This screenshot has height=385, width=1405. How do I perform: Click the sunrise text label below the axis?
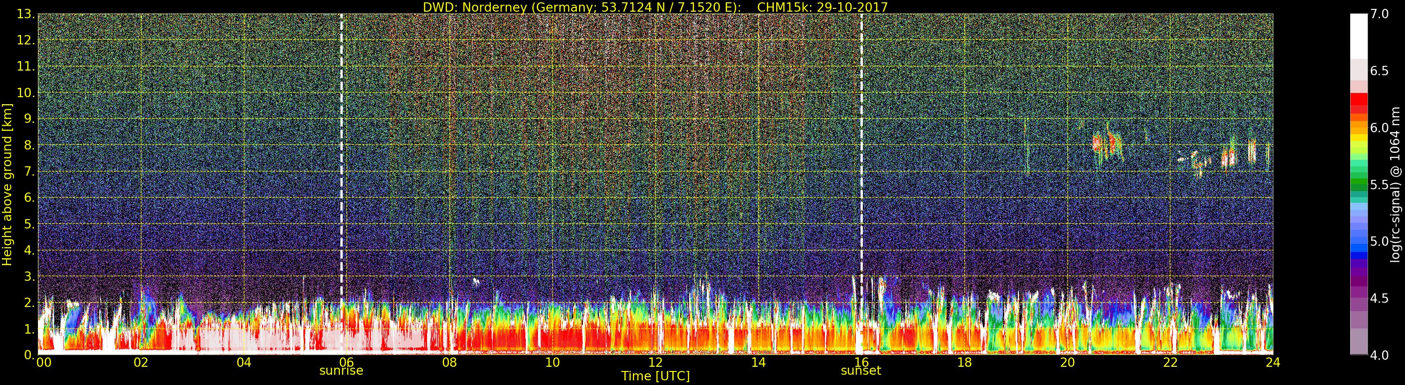click(x=341, y=371)
